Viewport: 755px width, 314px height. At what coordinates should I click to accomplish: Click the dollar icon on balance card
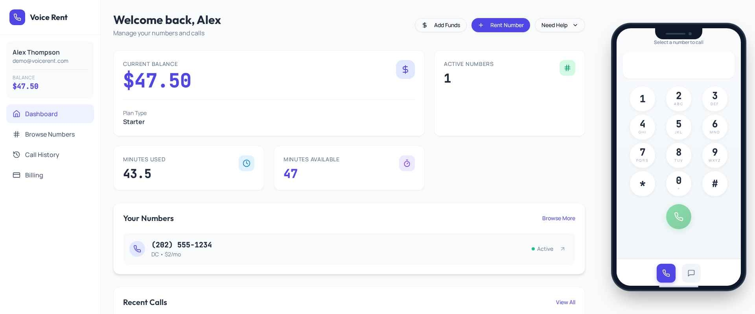405,69
